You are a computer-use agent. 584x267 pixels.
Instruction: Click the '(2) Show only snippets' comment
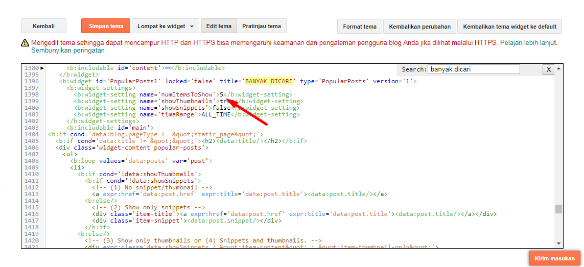point(148,207)
